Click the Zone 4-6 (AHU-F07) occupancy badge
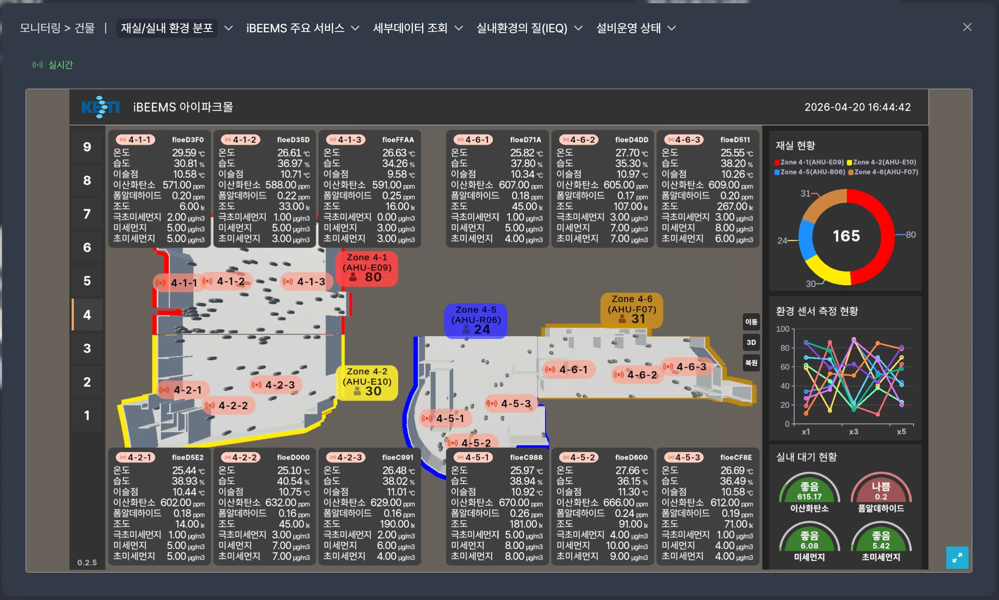999x600 pixels. 632,310
